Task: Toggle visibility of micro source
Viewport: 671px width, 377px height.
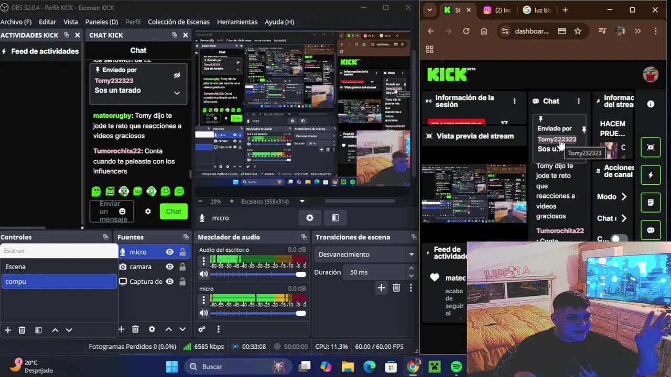Action: (x=169, y=252)
